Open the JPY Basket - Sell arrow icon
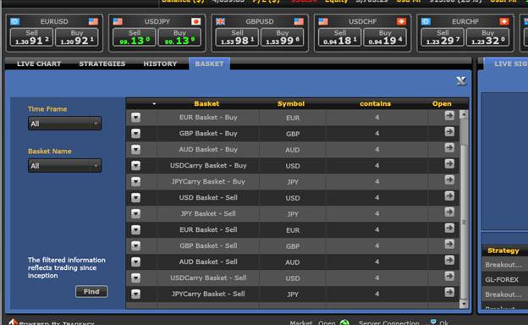528x325 pixels. pyautogui.click(x=449, y=212)
